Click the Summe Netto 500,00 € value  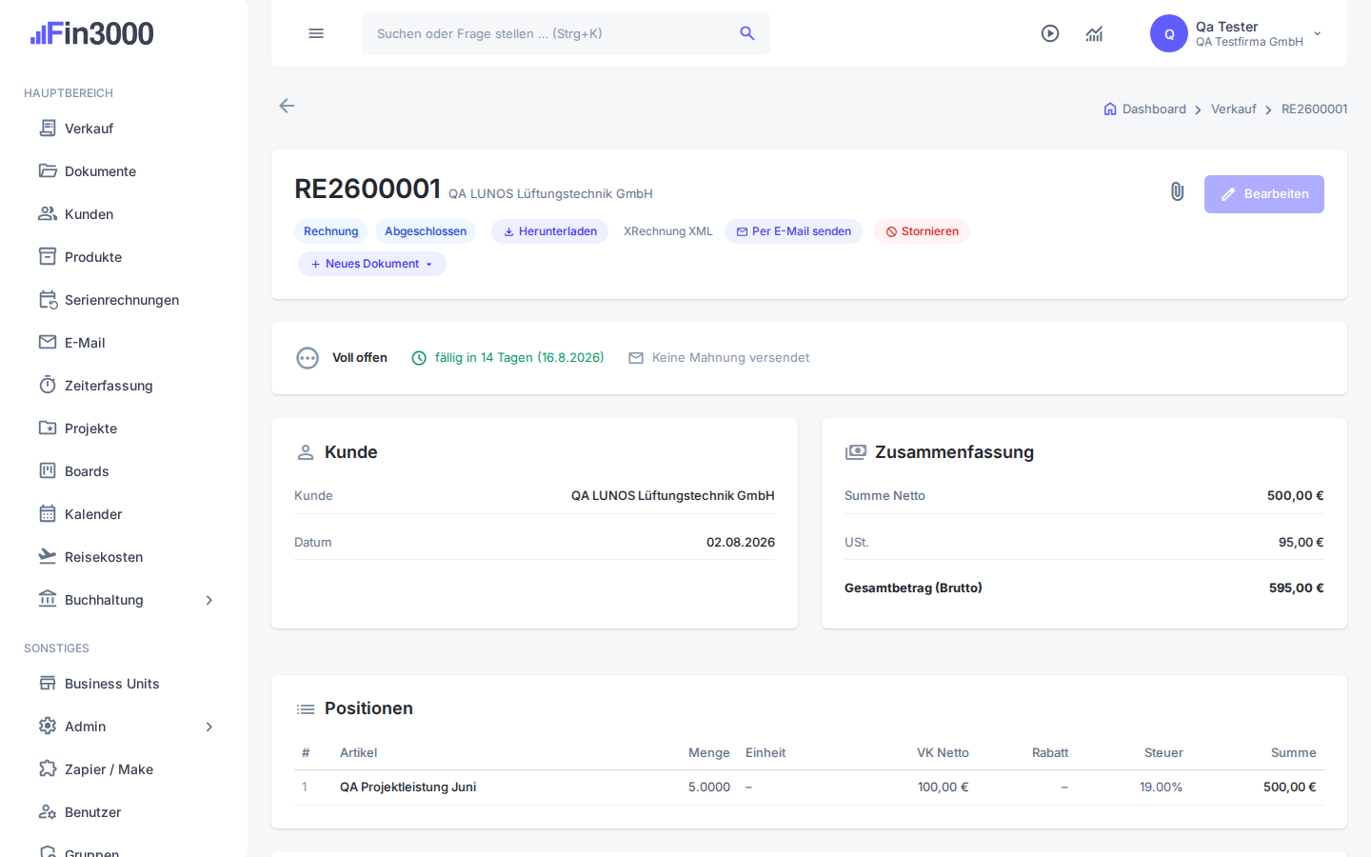click(x=1296, y=496)
